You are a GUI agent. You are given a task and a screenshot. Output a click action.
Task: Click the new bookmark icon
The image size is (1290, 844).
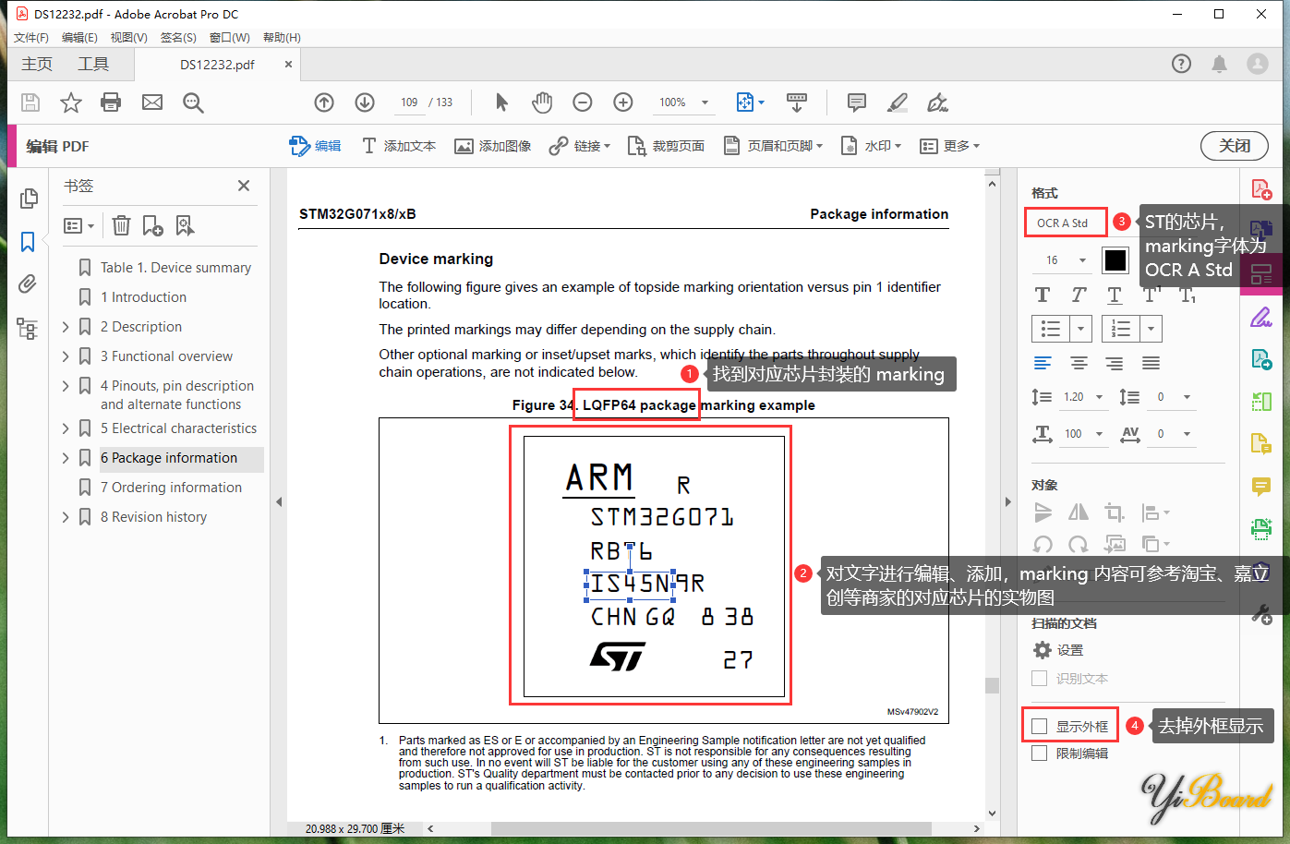coord(153,225)
